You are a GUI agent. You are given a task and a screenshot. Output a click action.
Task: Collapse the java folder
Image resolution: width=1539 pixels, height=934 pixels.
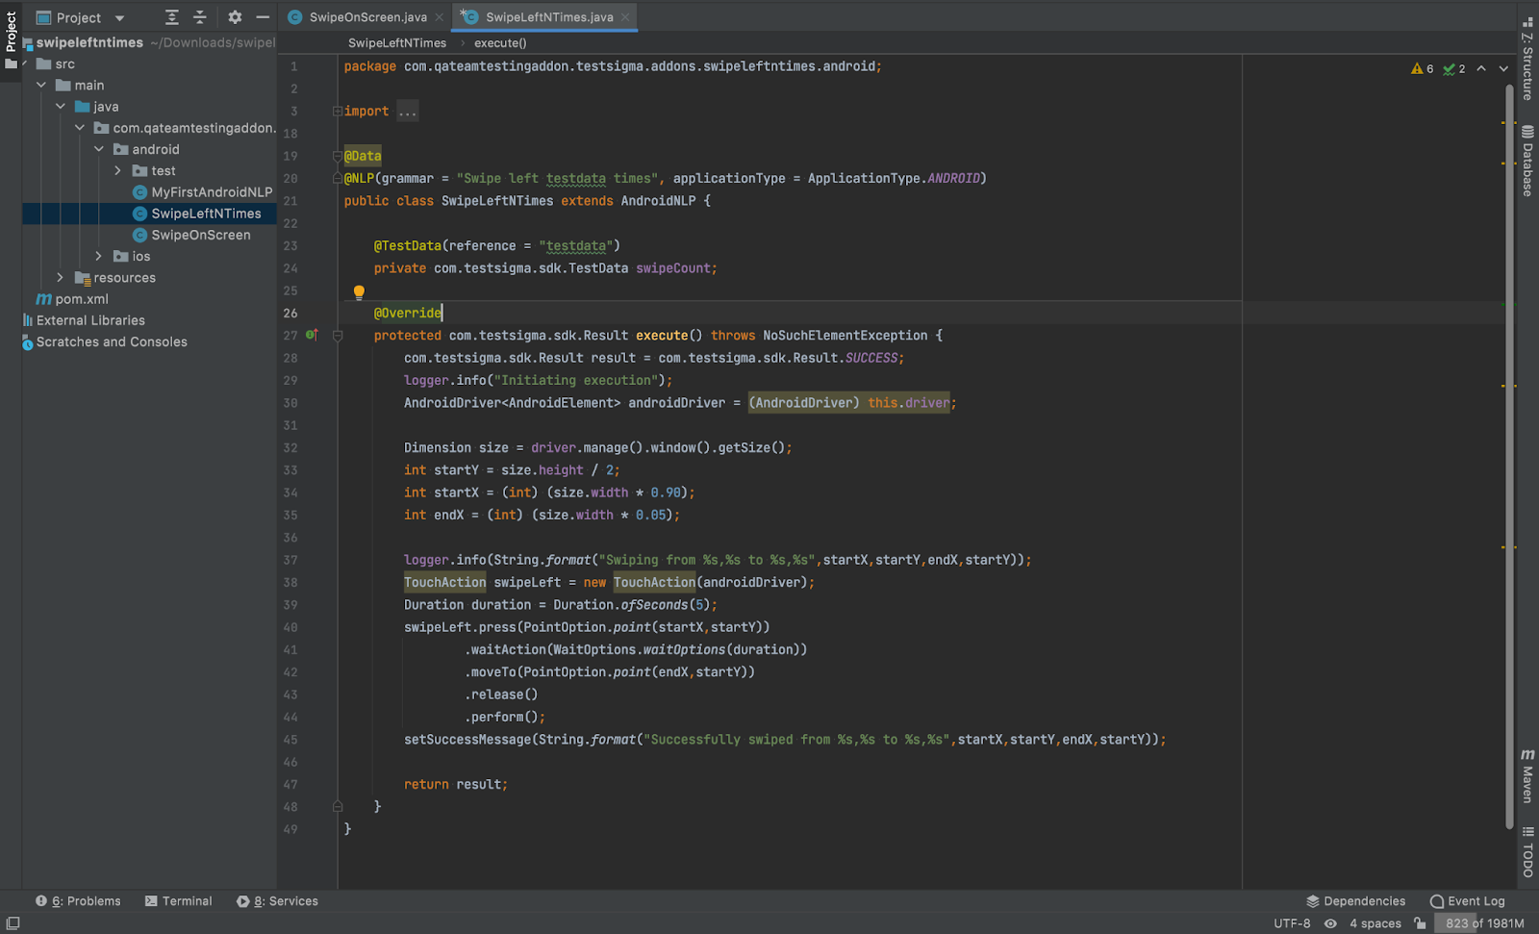tap(61, 107)
